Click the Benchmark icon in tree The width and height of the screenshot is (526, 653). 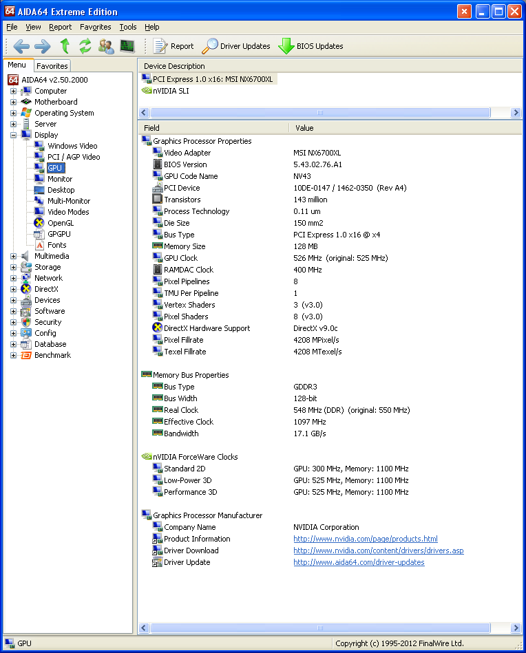pos(26,355)
